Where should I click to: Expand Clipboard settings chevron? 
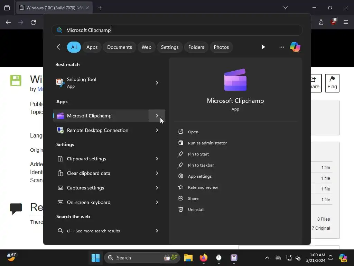[x=157, y=159]
